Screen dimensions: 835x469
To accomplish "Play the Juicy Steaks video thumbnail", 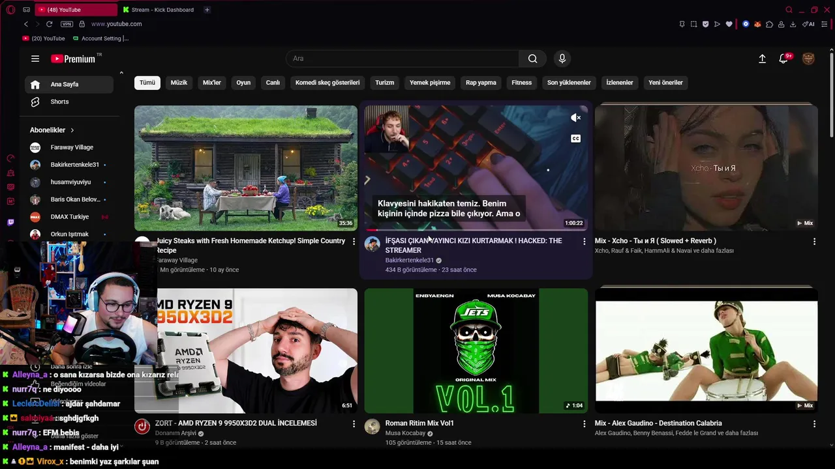I will point(246,168).
